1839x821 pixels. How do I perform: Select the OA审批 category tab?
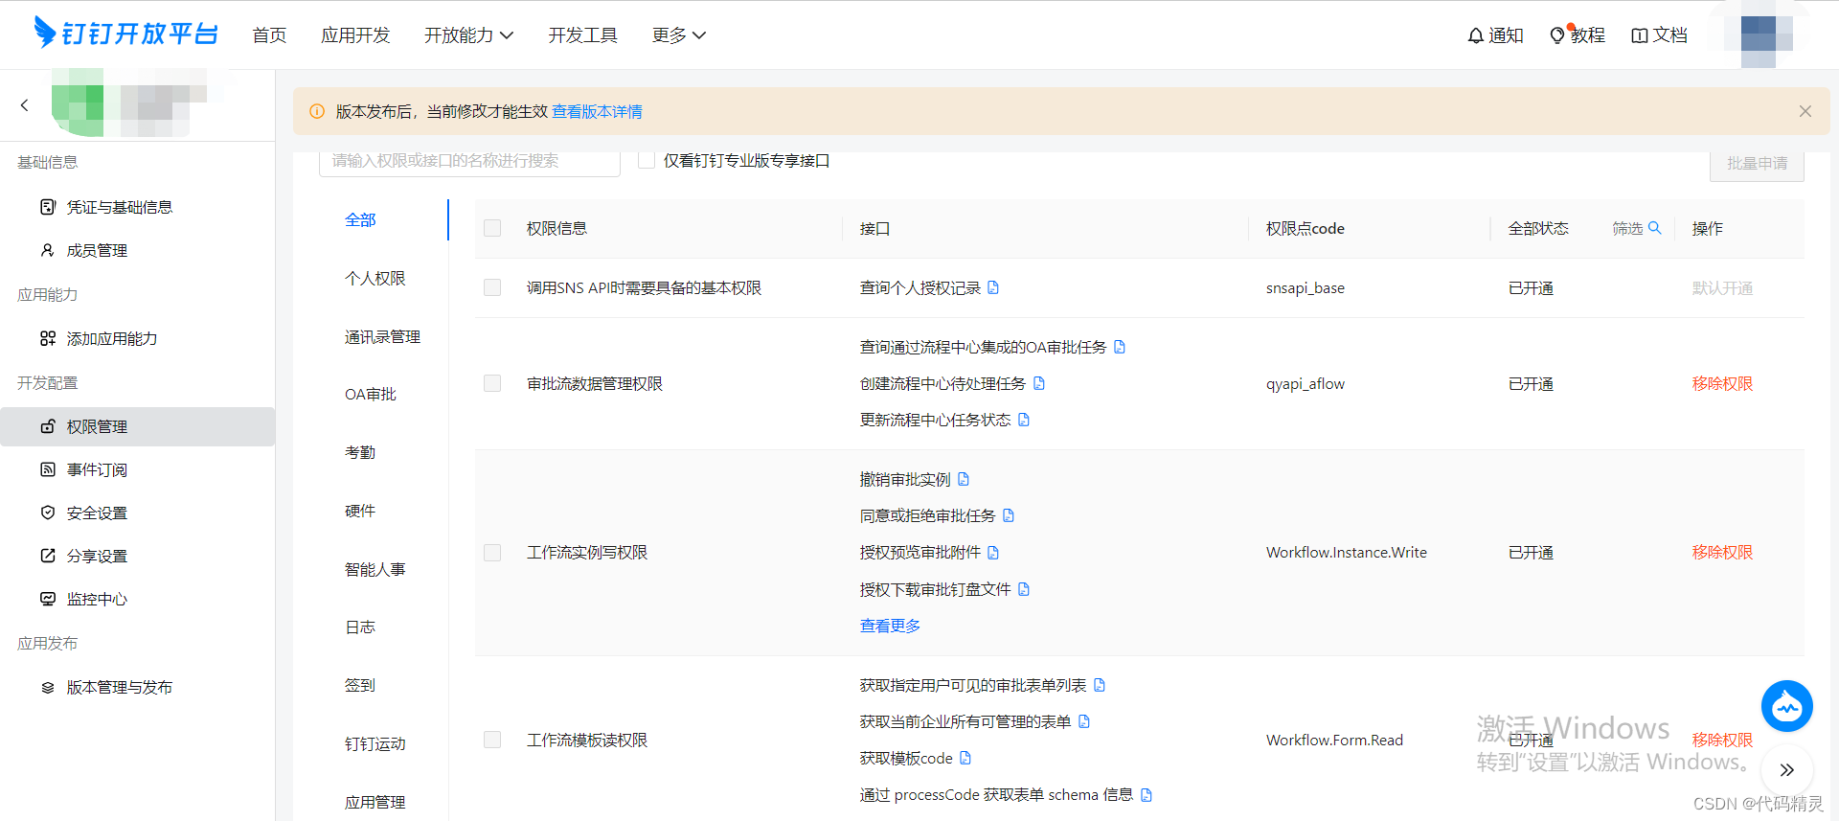(x=371, y=394)
